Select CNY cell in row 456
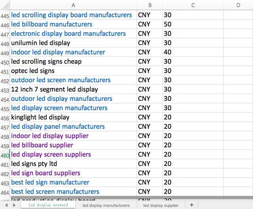 [x=150, y=117]
